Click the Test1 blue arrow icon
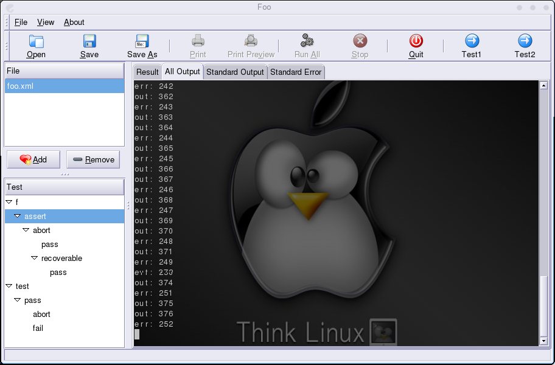Viewport: 555px width, 365px height. (472, 41)
